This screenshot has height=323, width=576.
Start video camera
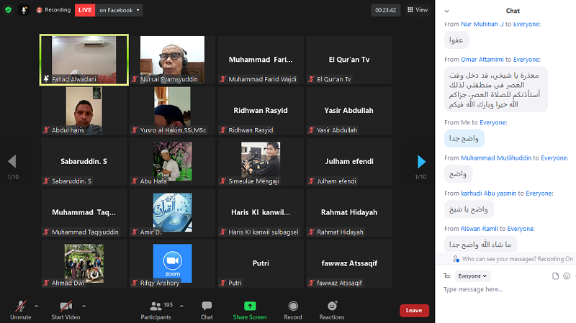point(66,310)
